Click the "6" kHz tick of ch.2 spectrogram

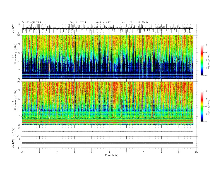[x=19, y=99]
